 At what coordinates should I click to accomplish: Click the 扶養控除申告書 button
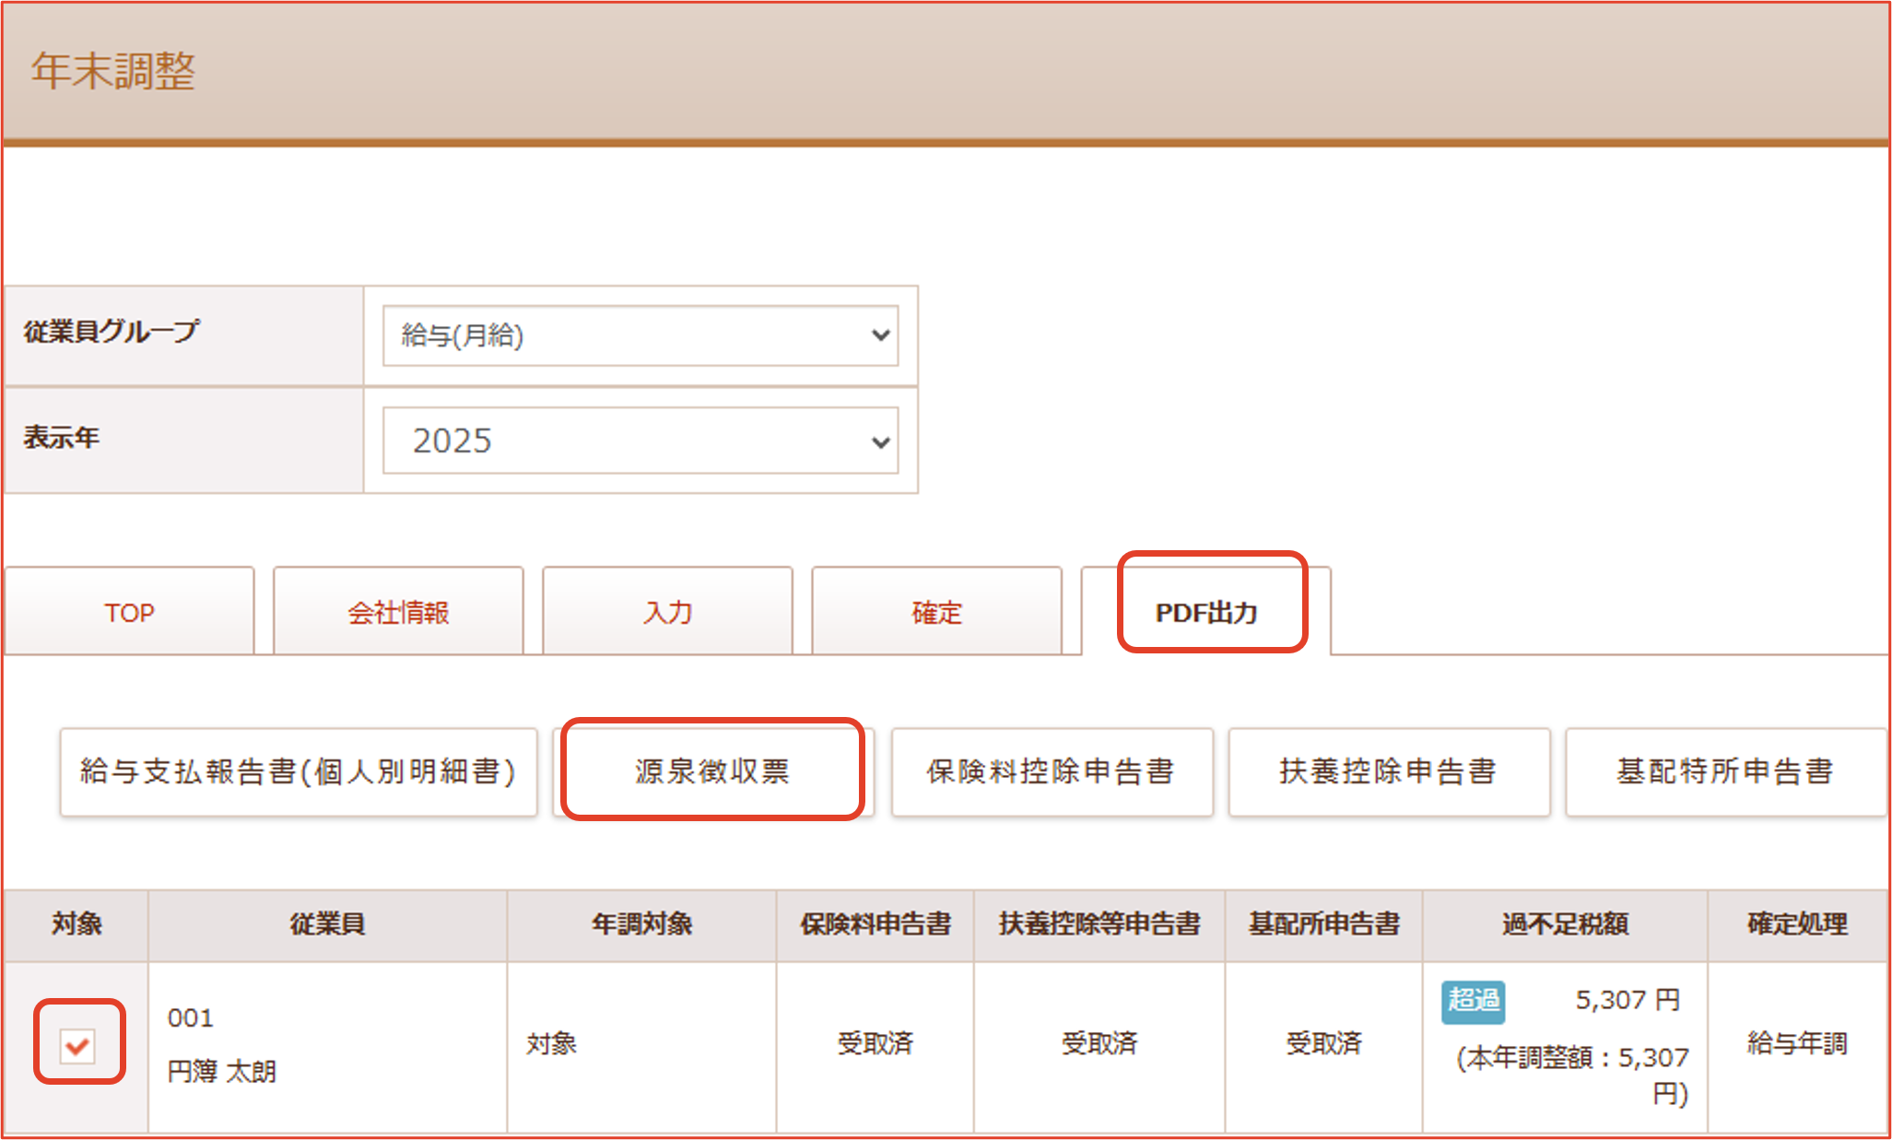(1389, 771)
